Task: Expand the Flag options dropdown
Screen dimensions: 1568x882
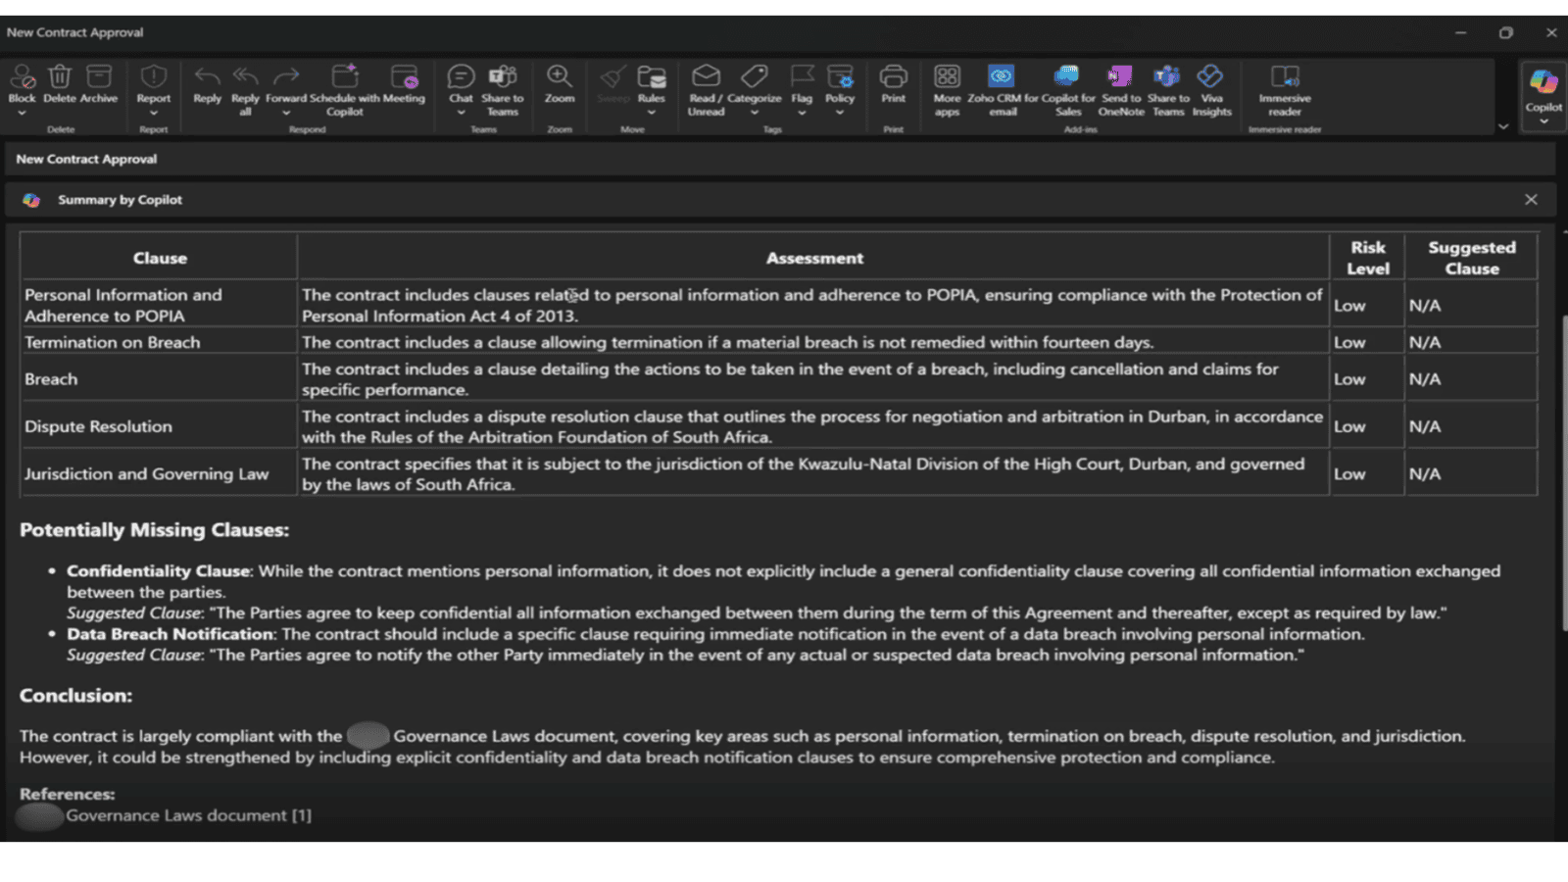Action: [802, 113]
